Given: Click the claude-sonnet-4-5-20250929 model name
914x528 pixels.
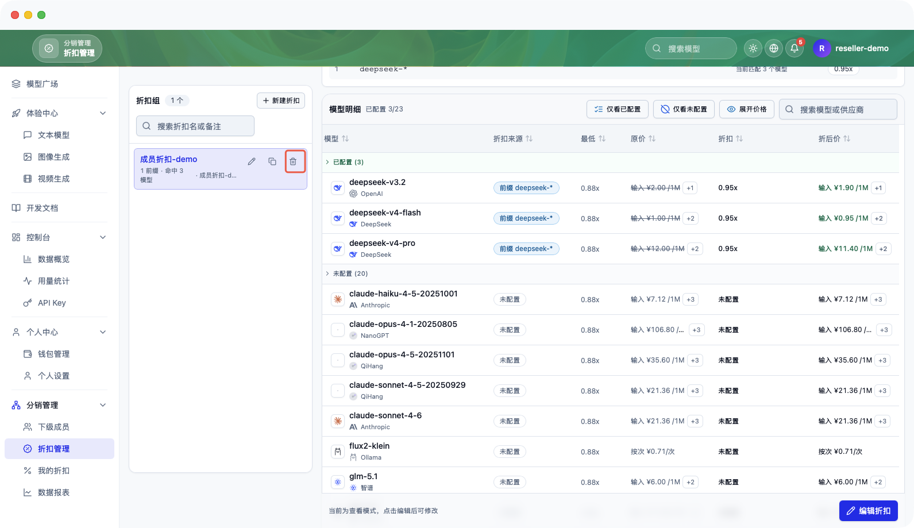Looking at the screenshot, I should [x=407, y=385].
